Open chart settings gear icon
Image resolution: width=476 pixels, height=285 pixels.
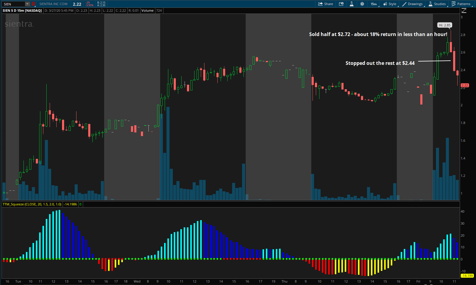[362, 4]
